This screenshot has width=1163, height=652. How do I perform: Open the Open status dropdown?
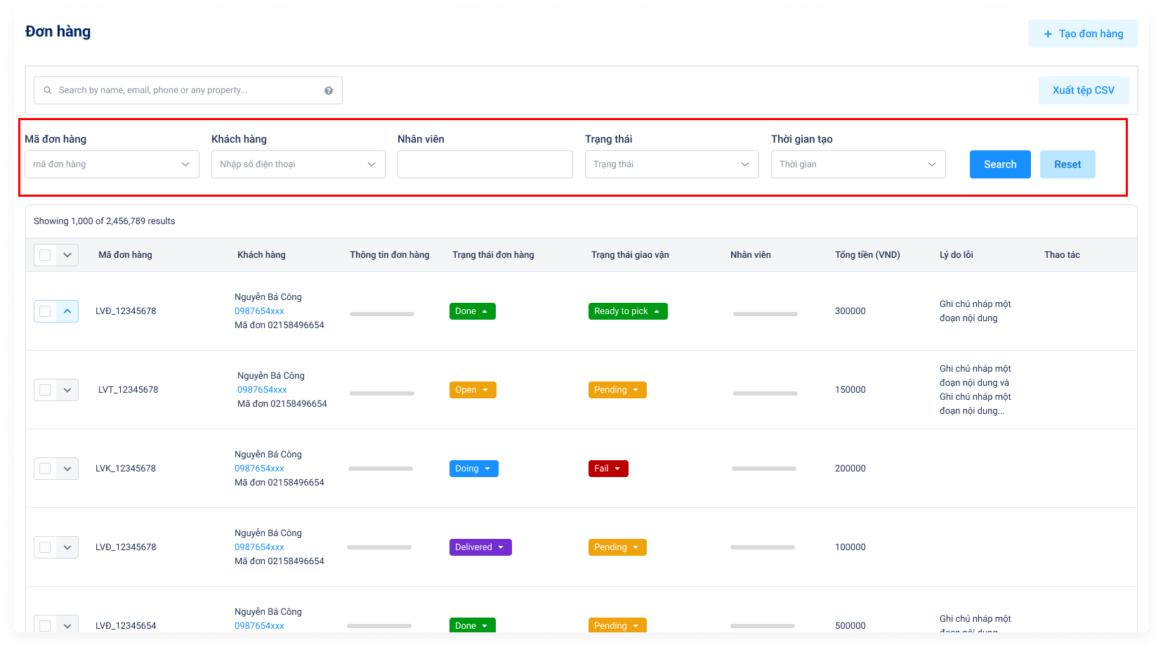(473, 390)
